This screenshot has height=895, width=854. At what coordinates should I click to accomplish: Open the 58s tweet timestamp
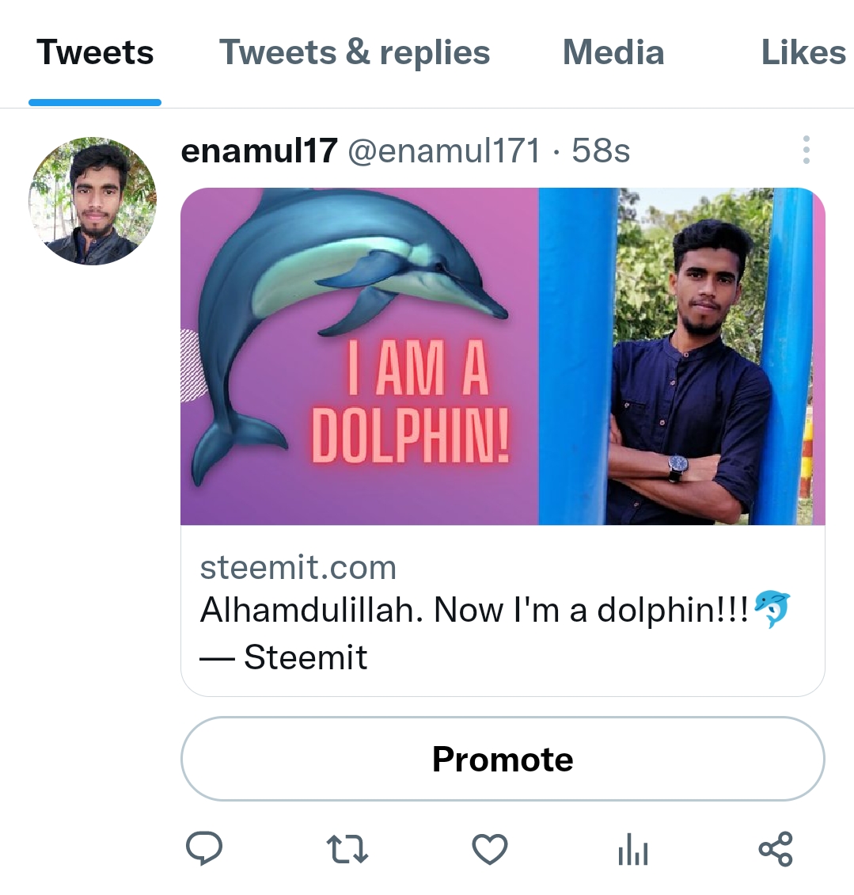601,150
